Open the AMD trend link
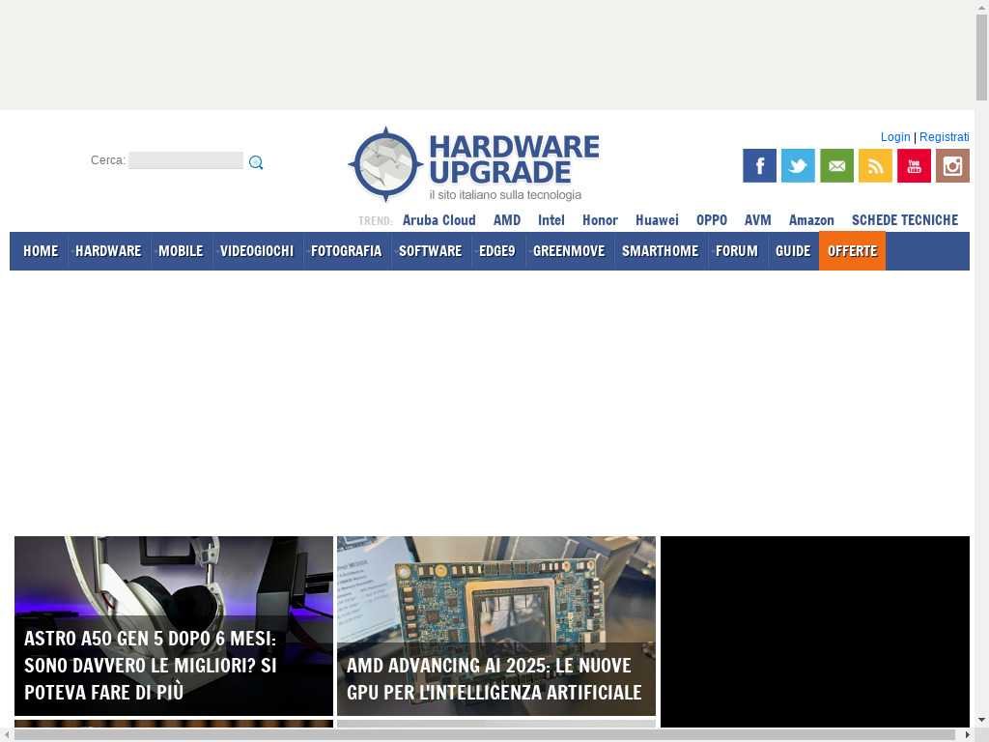 (507, 220)
